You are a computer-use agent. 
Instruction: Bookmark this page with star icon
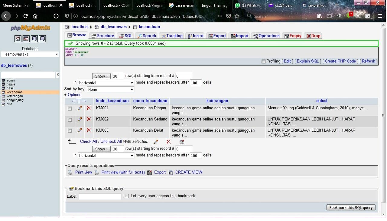(237, 16)
